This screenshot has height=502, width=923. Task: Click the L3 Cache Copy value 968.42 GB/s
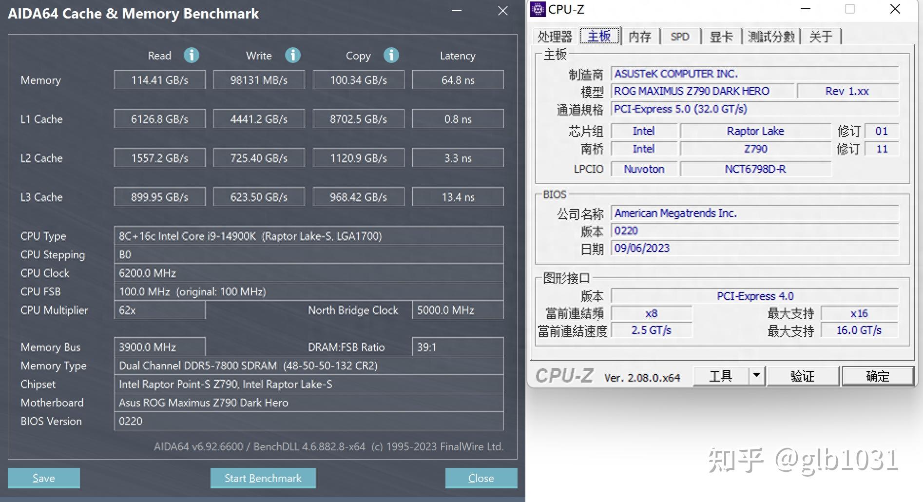[359, 197]
